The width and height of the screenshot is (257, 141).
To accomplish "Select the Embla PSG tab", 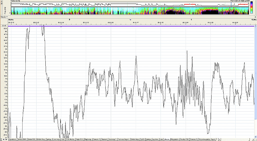I will tap(31, 139).
